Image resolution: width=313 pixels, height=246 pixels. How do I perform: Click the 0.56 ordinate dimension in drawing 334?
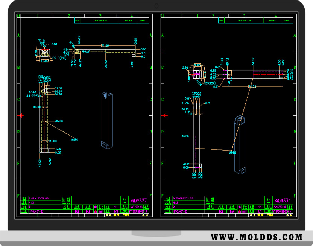tap(213, 71)
